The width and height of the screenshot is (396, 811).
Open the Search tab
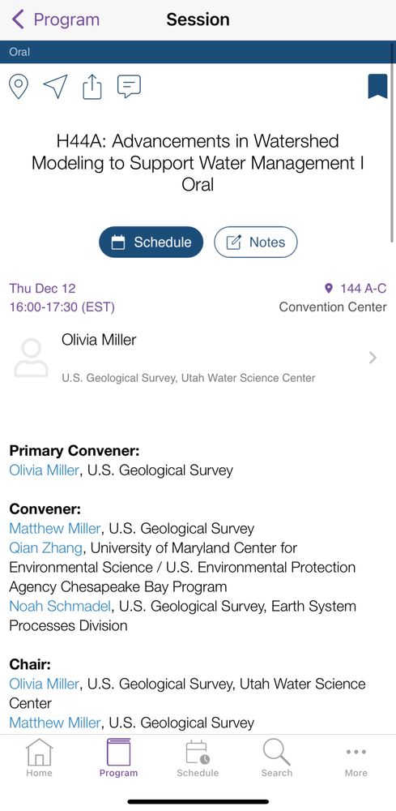click(x=277, y=757)
